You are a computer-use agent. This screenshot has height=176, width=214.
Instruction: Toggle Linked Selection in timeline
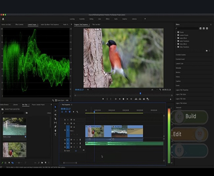tap(69, 112)
